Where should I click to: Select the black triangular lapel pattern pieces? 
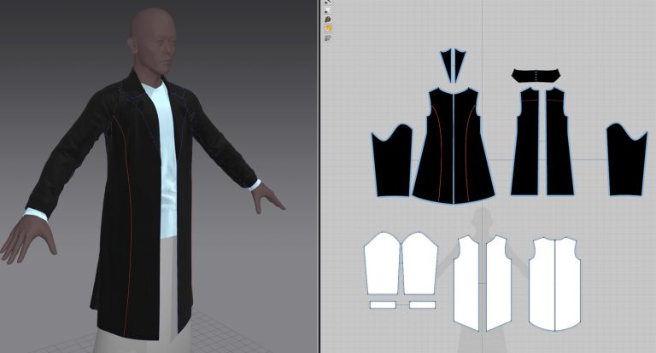(453, 66)
